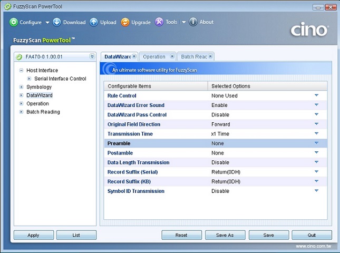Click the FuzzyScan PowerTool title bar icon

8,6
